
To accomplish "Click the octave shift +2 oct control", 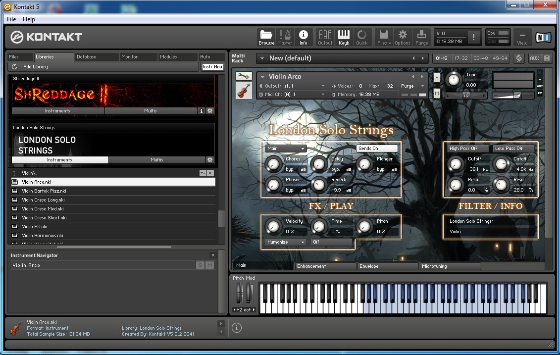I will (x=244, y=309).
